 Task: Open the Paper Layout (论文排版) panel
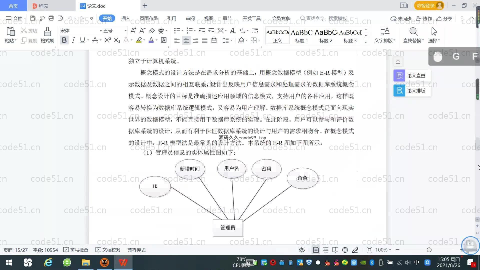point(412,90)
